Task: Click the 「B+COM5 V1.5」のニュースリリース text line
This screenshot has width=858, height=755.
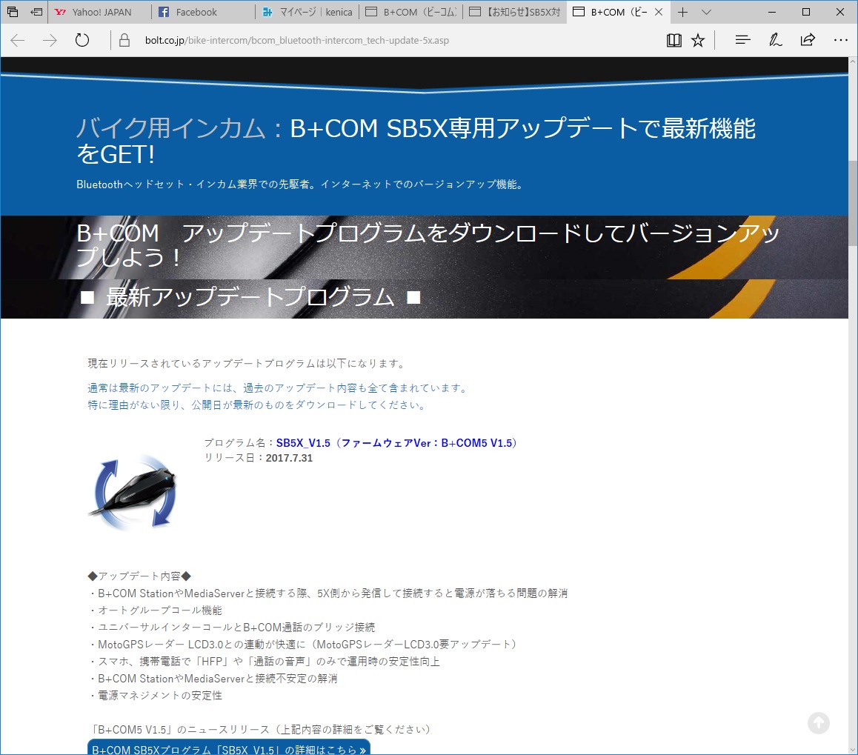Action: tap(261, 729)
